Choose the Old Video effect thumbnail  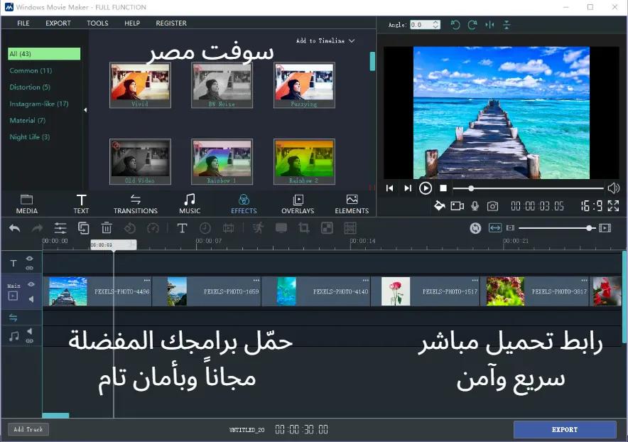point(140,161)
